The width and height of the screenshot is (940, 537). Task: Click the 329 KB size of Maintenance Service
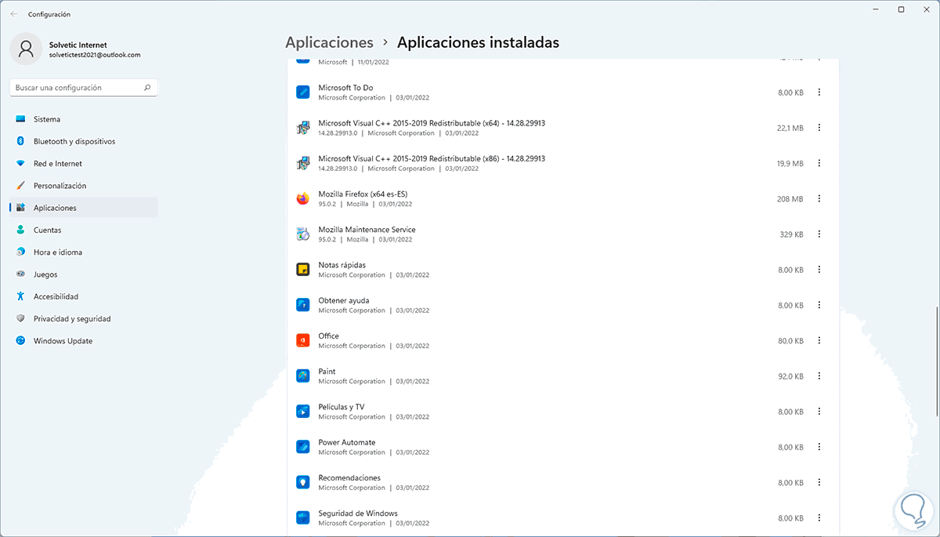click(791, 234)
